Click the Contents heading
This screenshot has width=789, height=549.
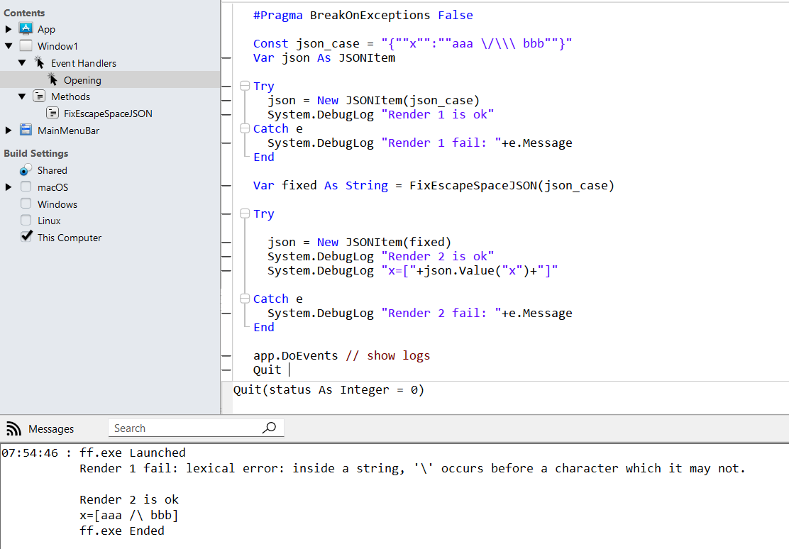(x=24, y=13)
